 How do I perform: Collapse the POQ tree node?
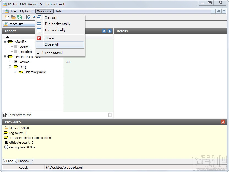(x=10, y=67)
